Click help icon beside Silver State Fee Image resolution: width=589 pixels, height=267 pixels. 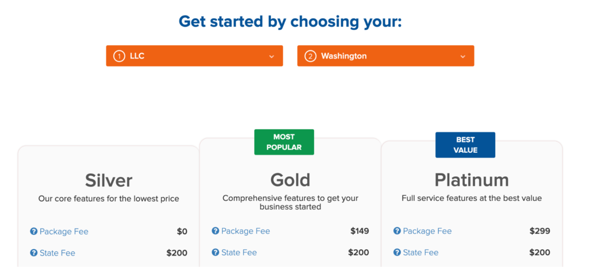(34, 253)
